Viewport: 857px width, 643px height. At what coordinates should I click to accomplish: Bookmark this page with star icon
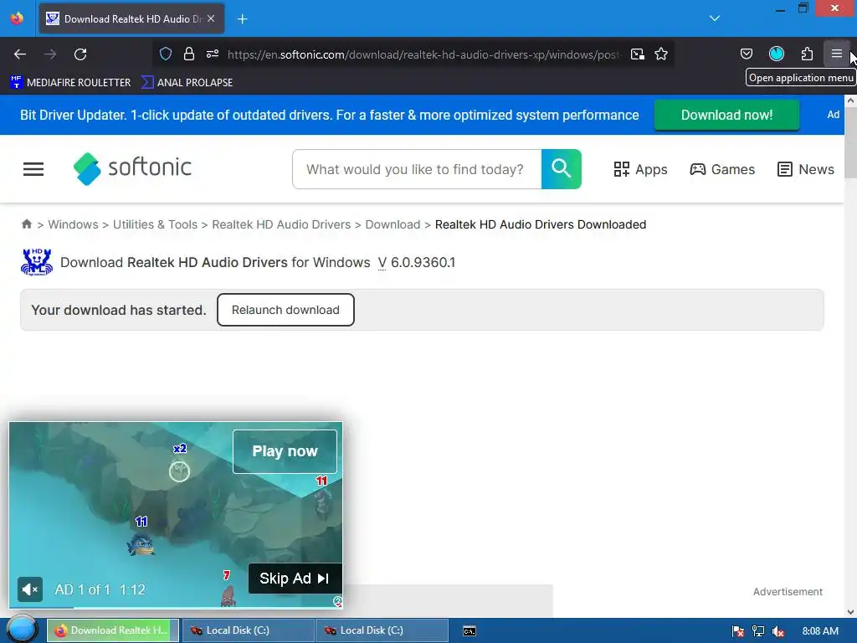(x=661, y=54)
